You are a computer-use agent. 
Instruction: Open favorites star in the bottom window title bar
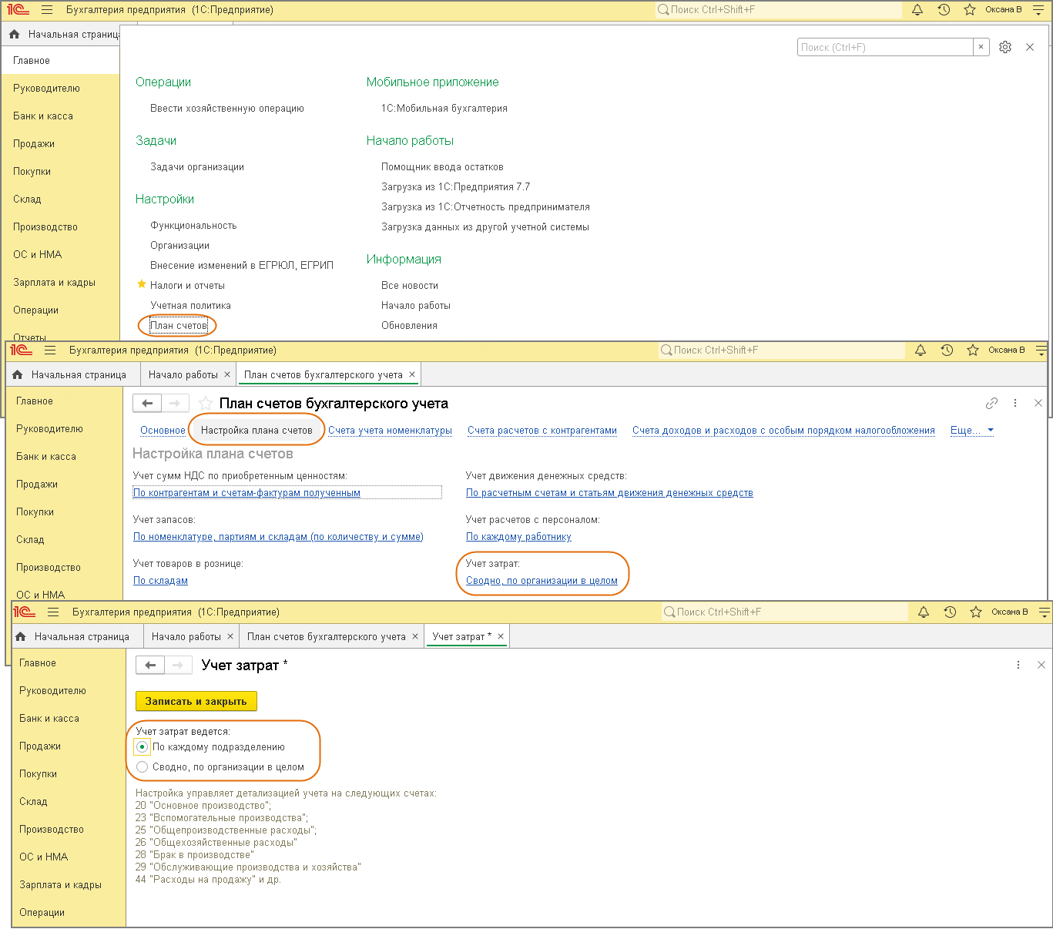point(976,612)
